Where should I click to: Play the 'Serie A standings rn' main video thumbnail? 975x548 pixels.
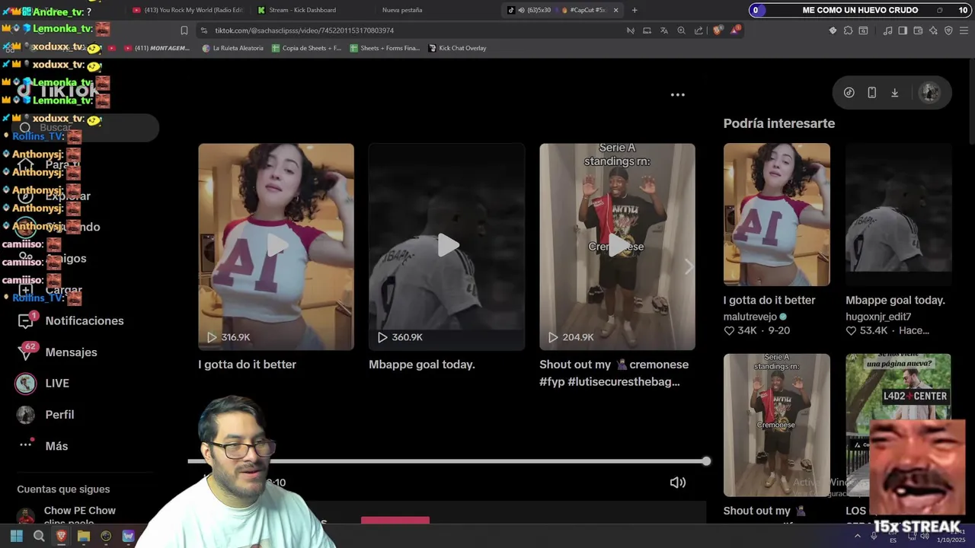(x=617, y=247)
